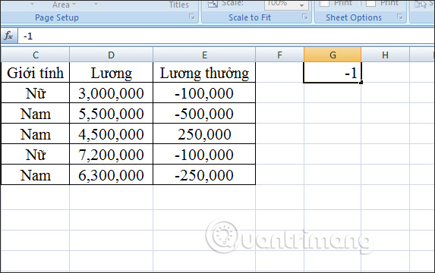
Task: Click the Print Titles button
Action: 178,5
